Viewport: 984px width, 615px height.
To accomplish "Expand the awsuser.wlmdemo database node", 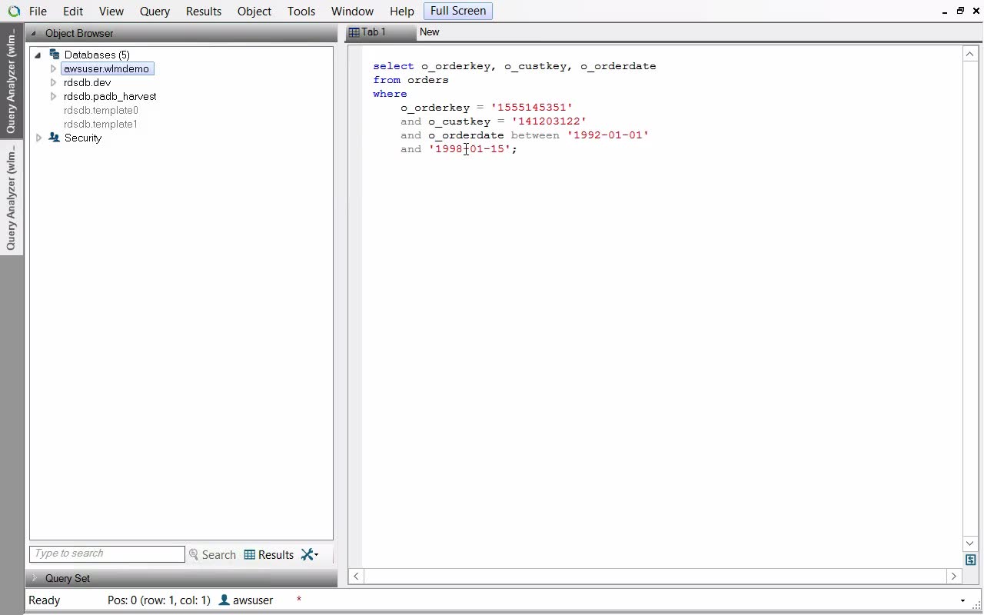I will point(53,69).
